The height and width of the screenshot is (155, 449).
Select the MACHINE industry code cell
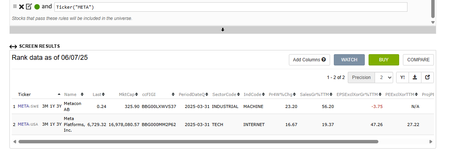click(x=253, y=106)
